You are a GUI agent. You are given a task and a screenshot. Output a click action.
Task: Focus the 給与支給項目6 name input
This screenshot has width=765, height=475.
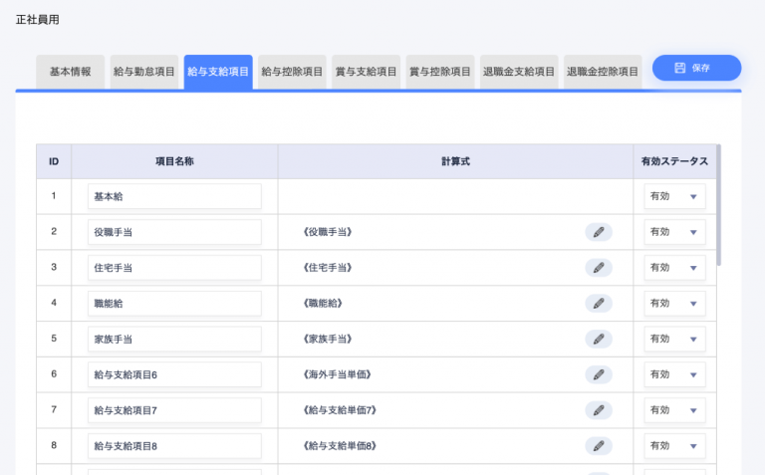point(174,374)
